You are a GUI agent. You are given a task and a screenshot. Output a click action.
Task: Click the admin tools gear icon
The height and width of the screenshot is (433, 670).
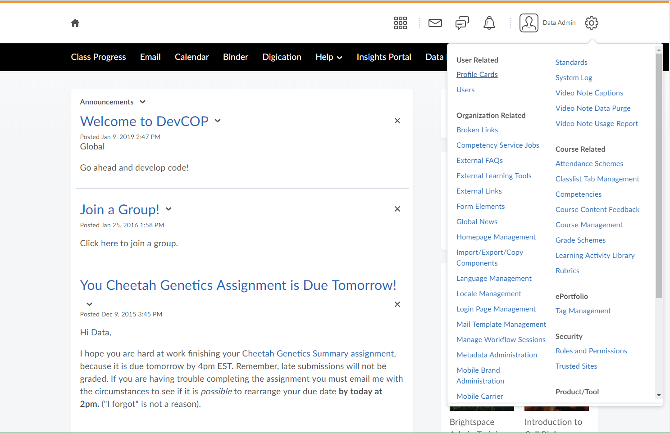(591, 23)
